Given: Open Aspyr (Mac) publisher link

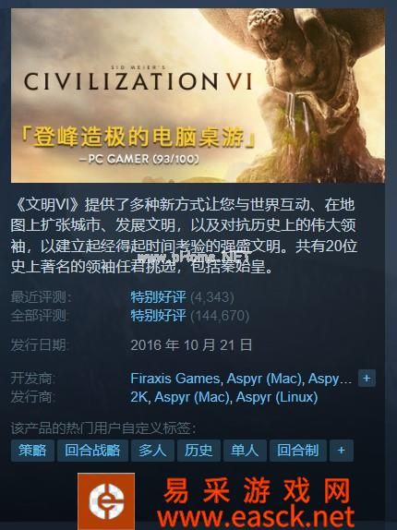Looking at the screenshot, I should [192, 397].
